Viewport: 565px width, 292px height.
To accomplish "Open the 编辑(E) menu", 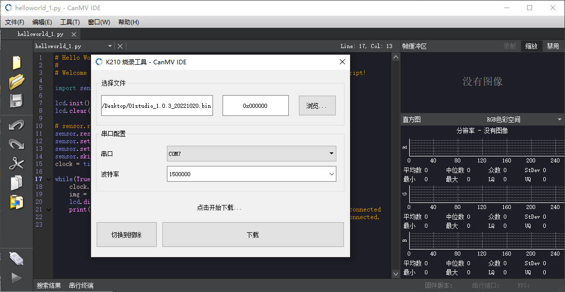I will click(42, 22).
